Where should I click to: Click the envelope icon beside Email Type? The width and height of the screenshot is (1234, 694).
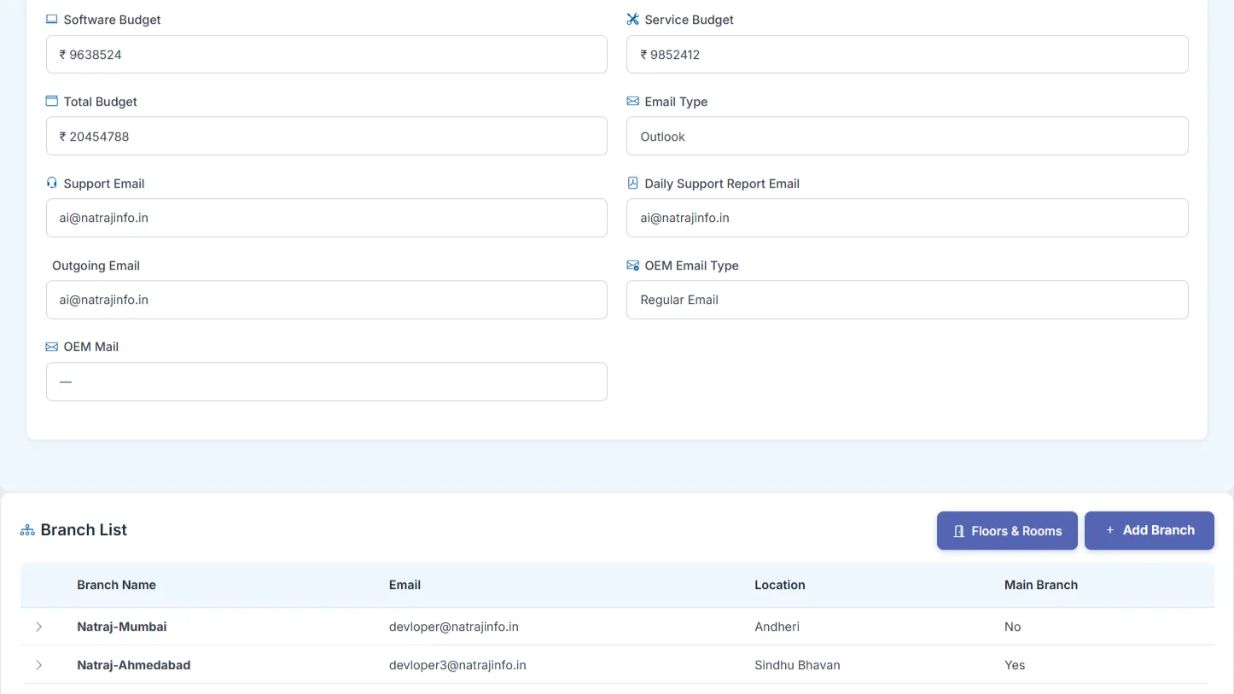pos(632,102)
